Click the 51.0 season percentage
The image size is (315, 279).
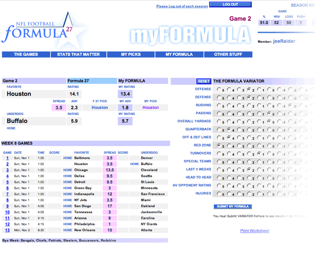point(264,23)
